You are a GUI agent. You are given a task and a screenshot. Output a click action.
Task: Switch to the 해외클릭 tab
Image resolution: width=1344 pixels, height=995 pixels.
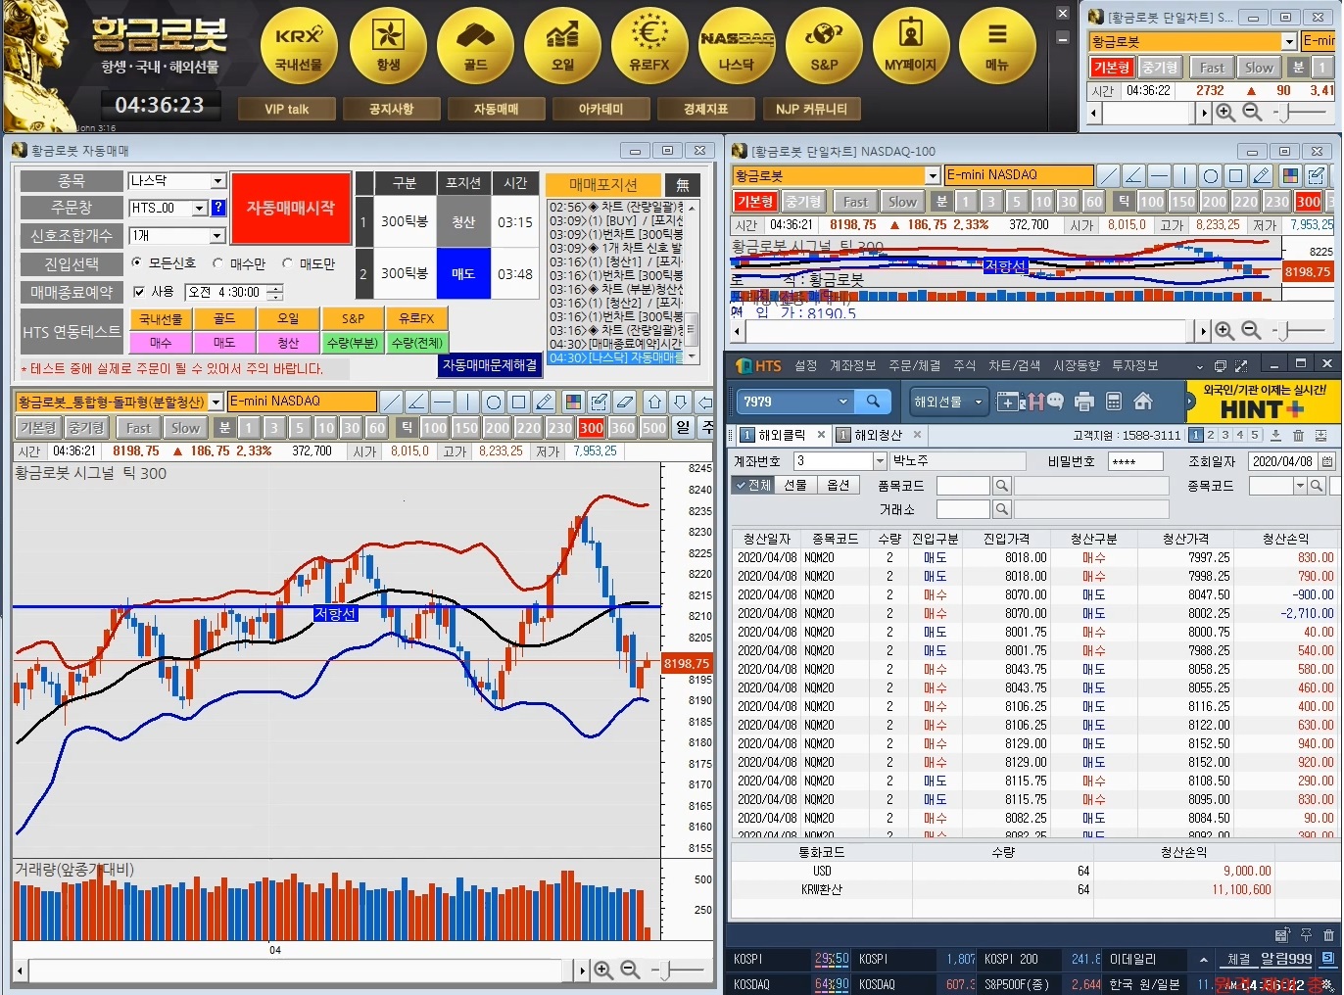coord(782,435)
